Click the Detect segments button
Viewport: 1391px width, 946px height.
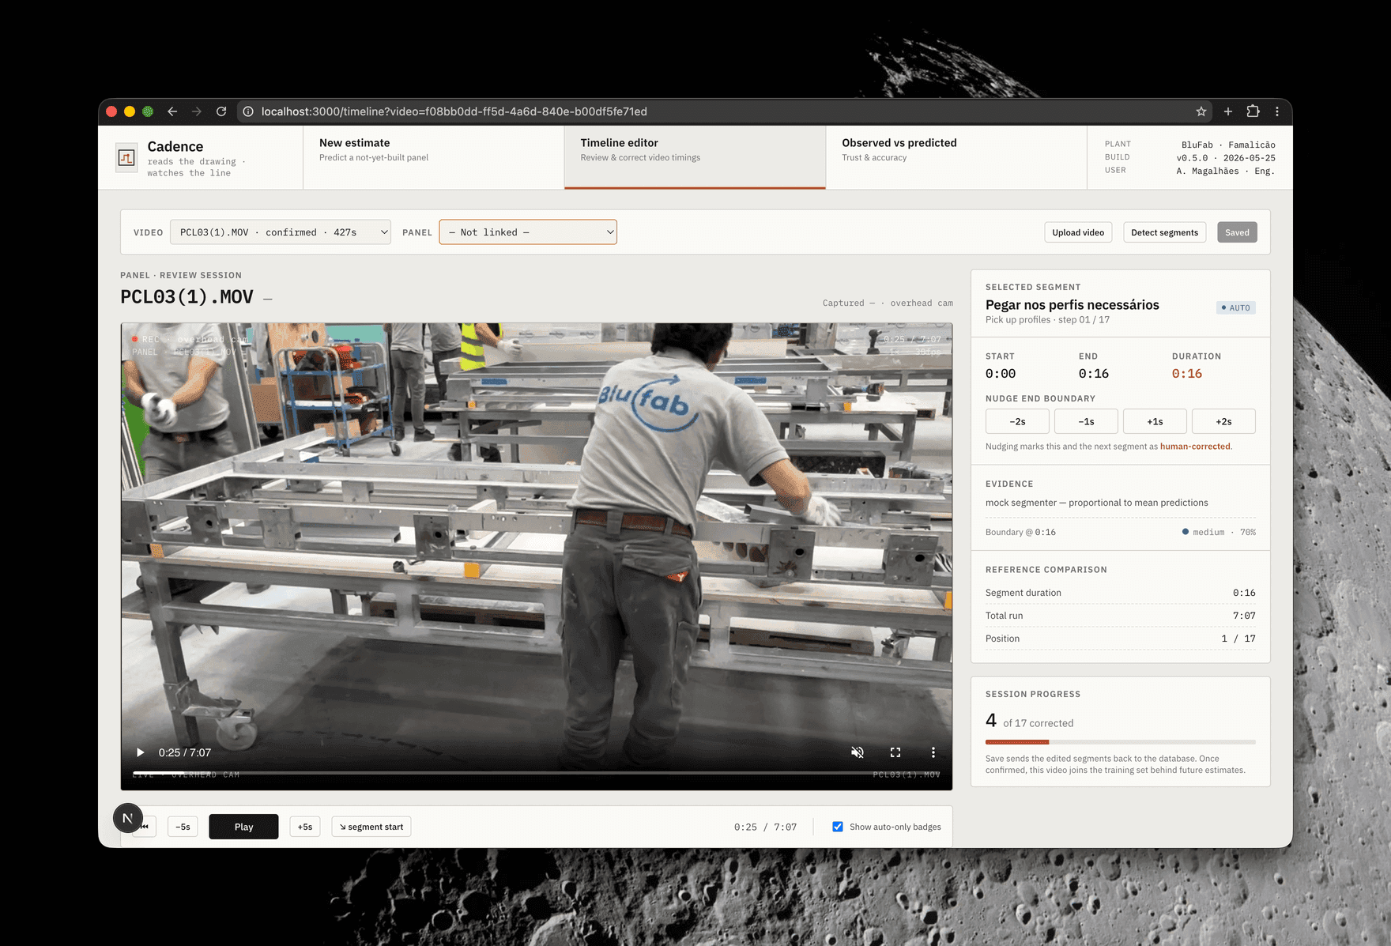pyautogui.click(x=1164, y=232)
